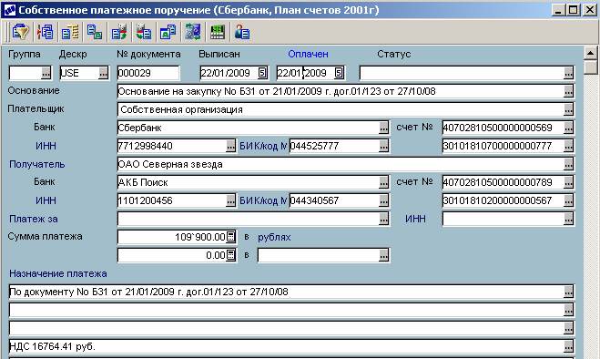Open ellipsis for the 'НДС 16764.41 руб.' line

(569, 346)
